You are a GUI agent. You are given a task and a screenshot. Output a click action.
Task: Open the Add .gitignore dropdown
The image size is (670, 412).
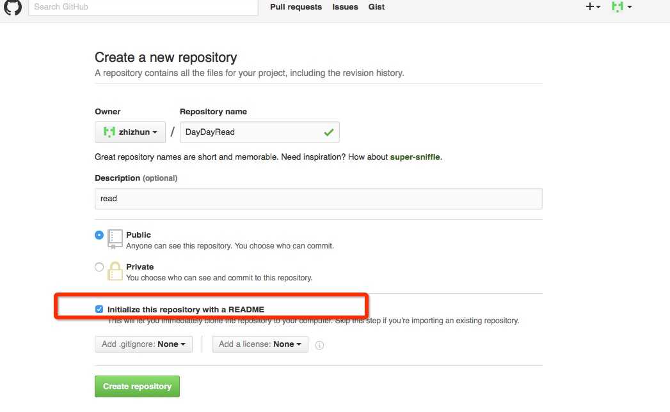pos(143,344)
